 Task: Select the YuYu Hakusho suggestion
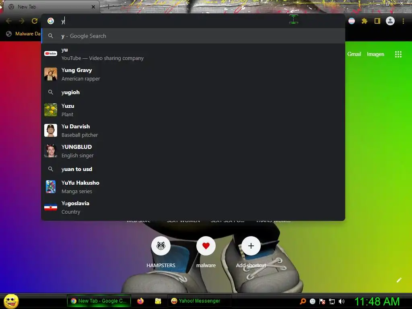(x=193, y=187)
